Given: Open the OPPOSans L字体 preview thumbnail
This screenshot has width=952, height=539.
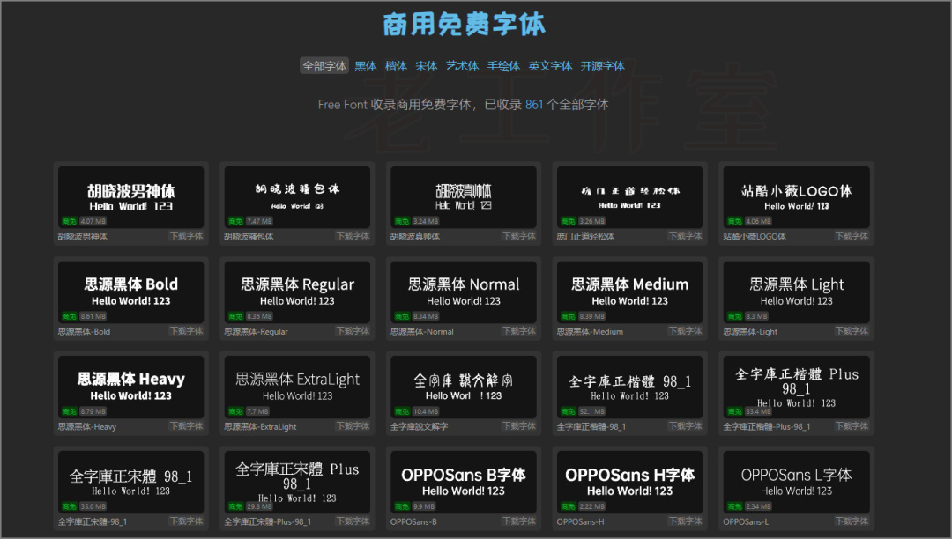Looking at the screenshot, I should 796,482.
